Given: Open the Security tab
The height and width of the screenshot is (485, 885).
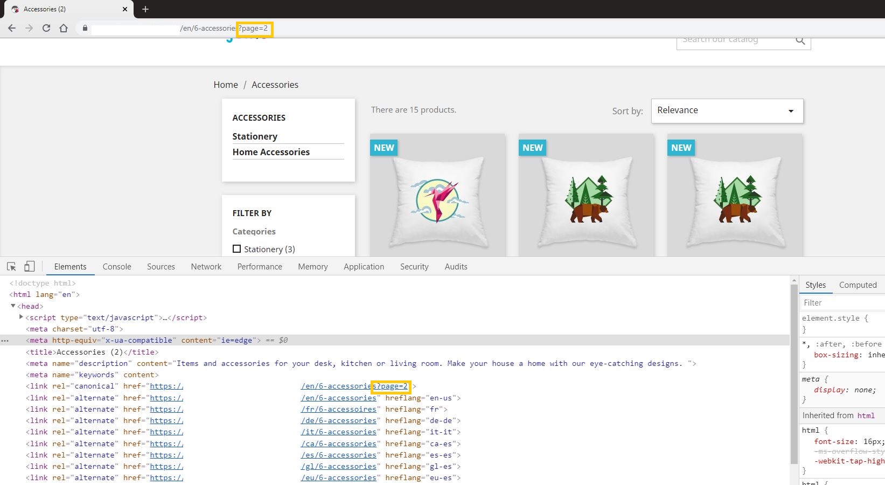Looking at the screenshot, I should click(414, 267).
